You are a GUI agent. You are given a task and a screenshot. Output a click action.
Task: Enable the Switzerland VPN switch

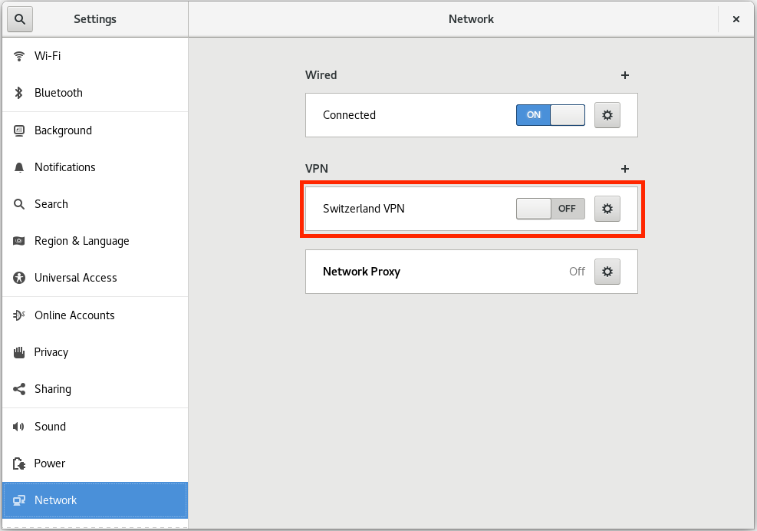pyautogui.click(x=551, y=209)
